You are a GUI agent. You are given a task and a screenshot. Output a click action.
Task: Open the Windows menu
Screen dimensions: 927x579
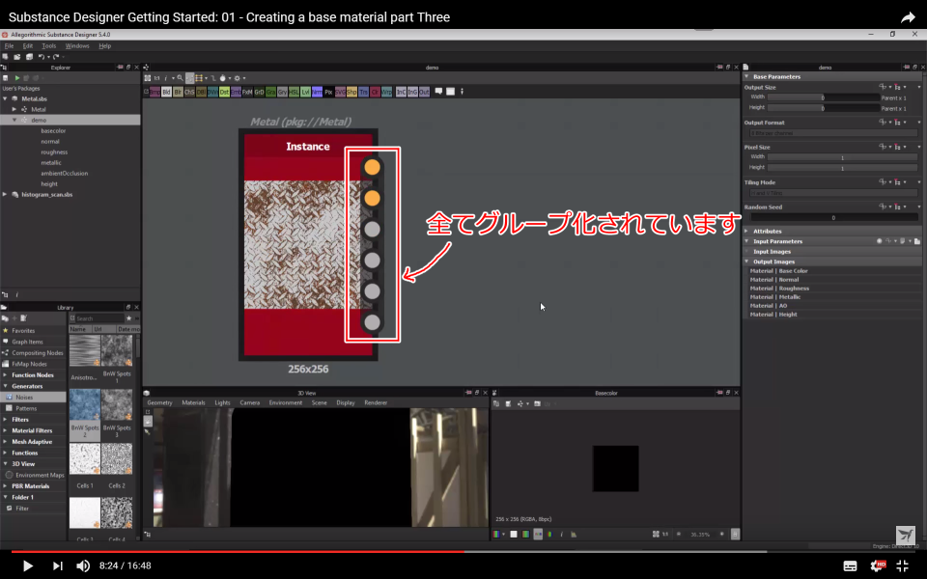tap(77, 45)
